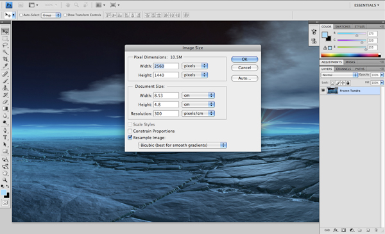Viewport: 385px width, 234px height.
Task: Open the pixel Height units dropdown
Action: 194,75
